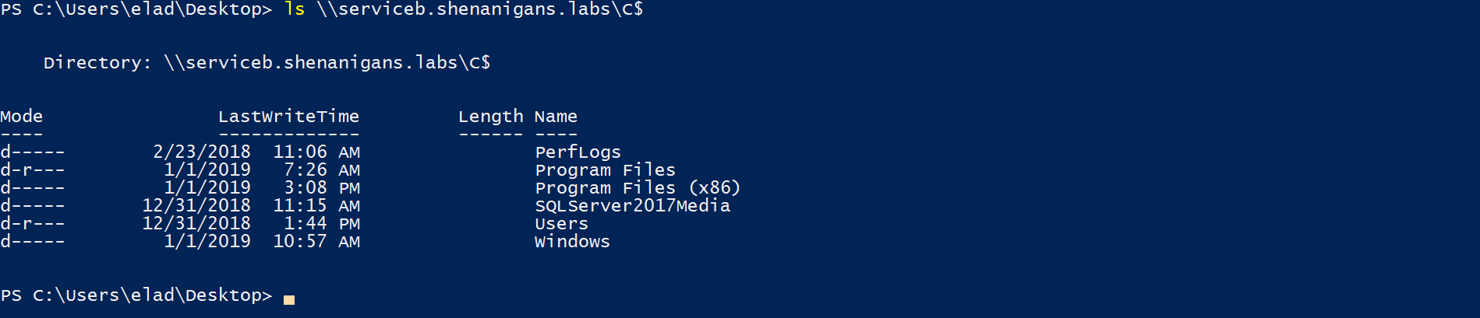Click the Length column header
The image size is (1480, 318).
point(490,117)
